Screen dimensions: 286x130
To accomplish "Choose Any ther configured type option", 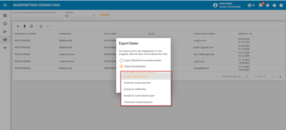I will click(146, 76).
